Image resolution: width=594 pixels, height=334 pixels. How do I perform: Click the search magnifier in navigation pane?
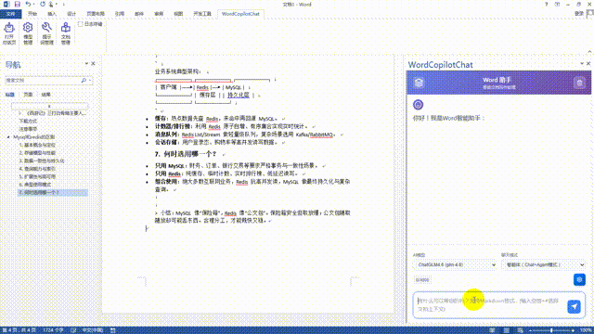pos(84,81)
